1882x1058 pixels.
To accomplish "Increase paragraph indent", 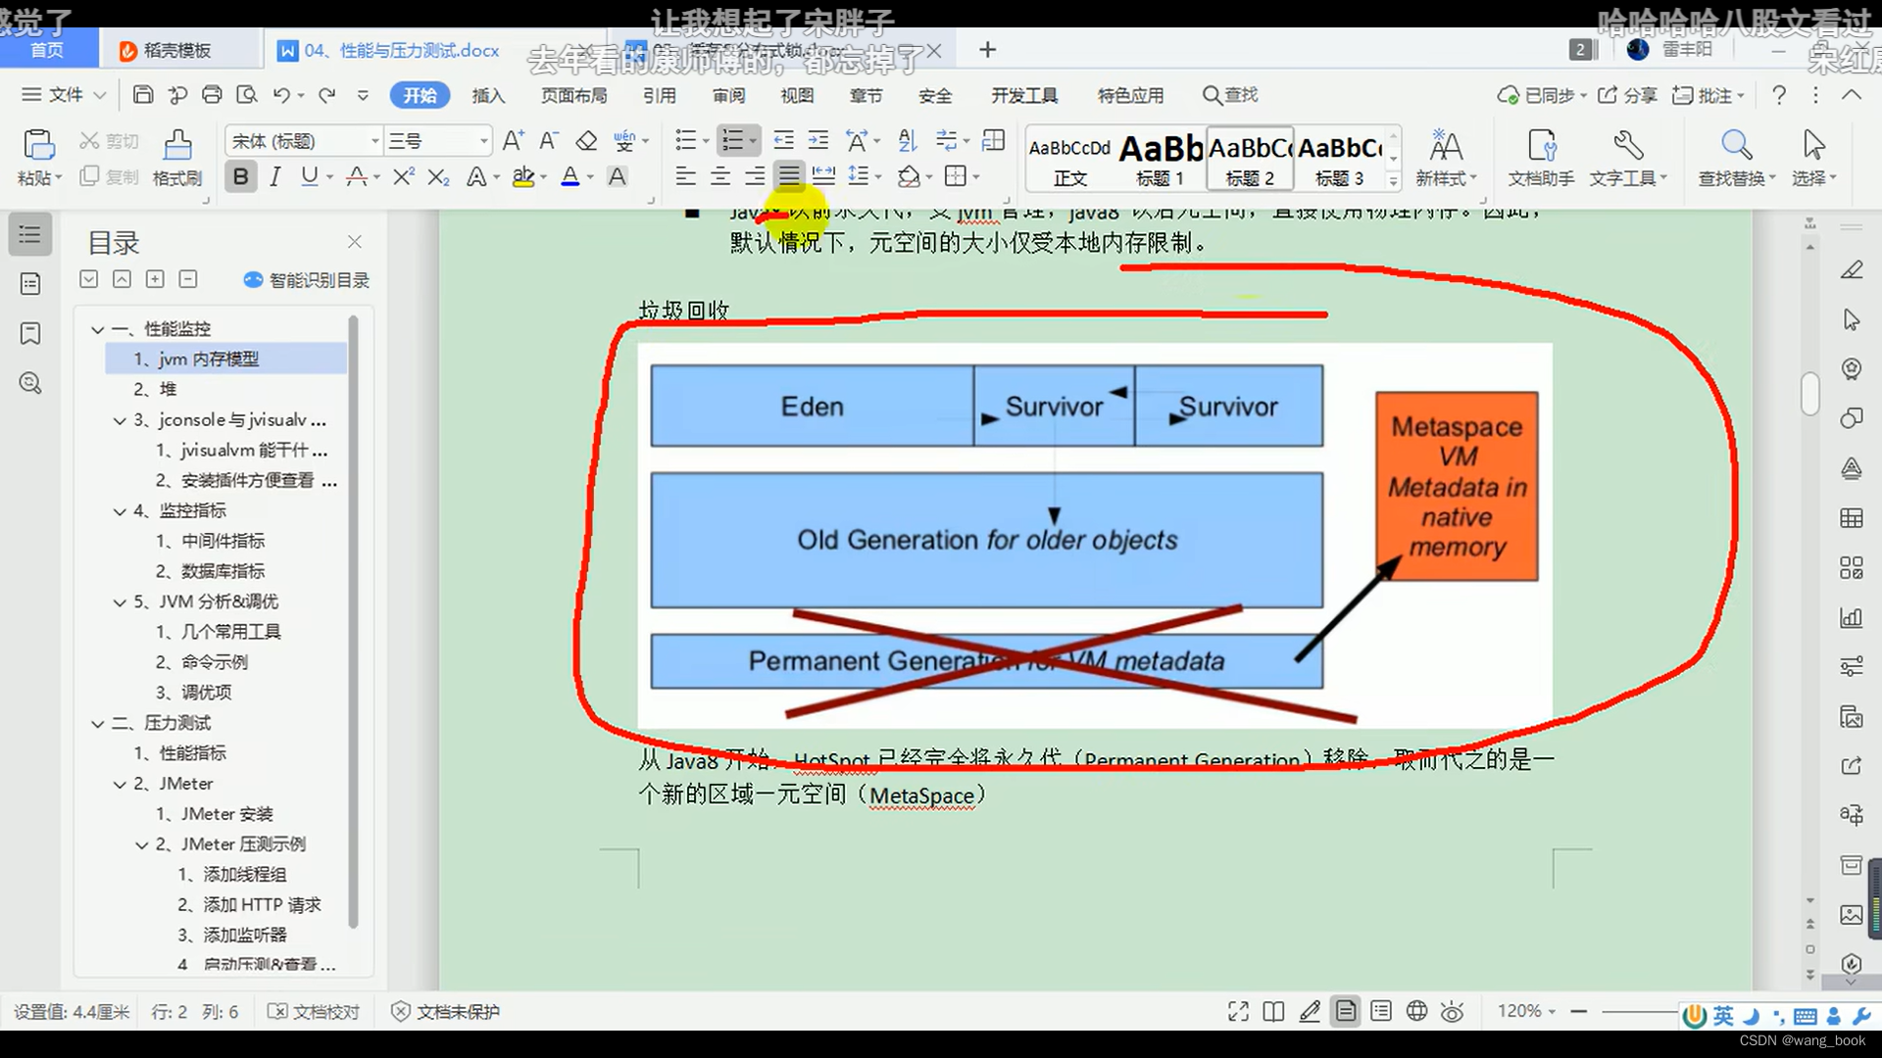I will click(x=818, y=141).
